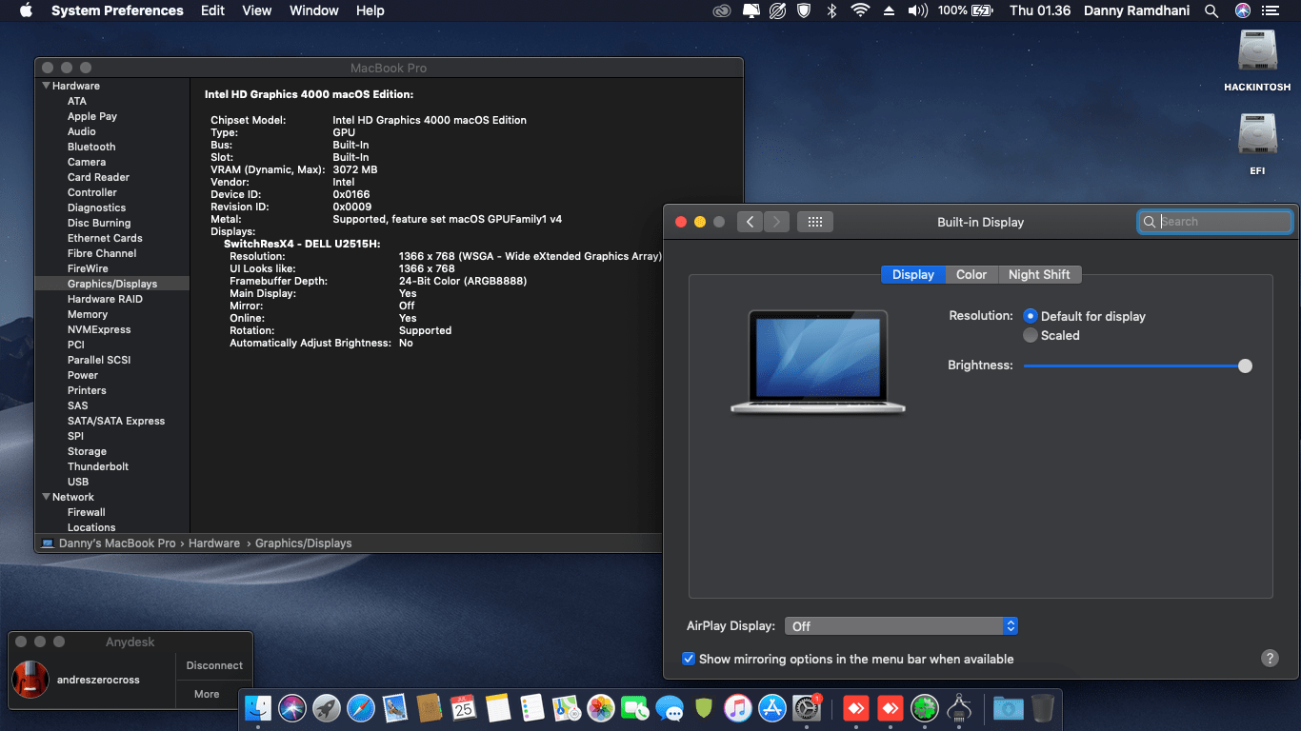Go forward in Built-in Display preferences
Image resolution: width=1301 pixels, height=731 pixels.
click(776, 222)
